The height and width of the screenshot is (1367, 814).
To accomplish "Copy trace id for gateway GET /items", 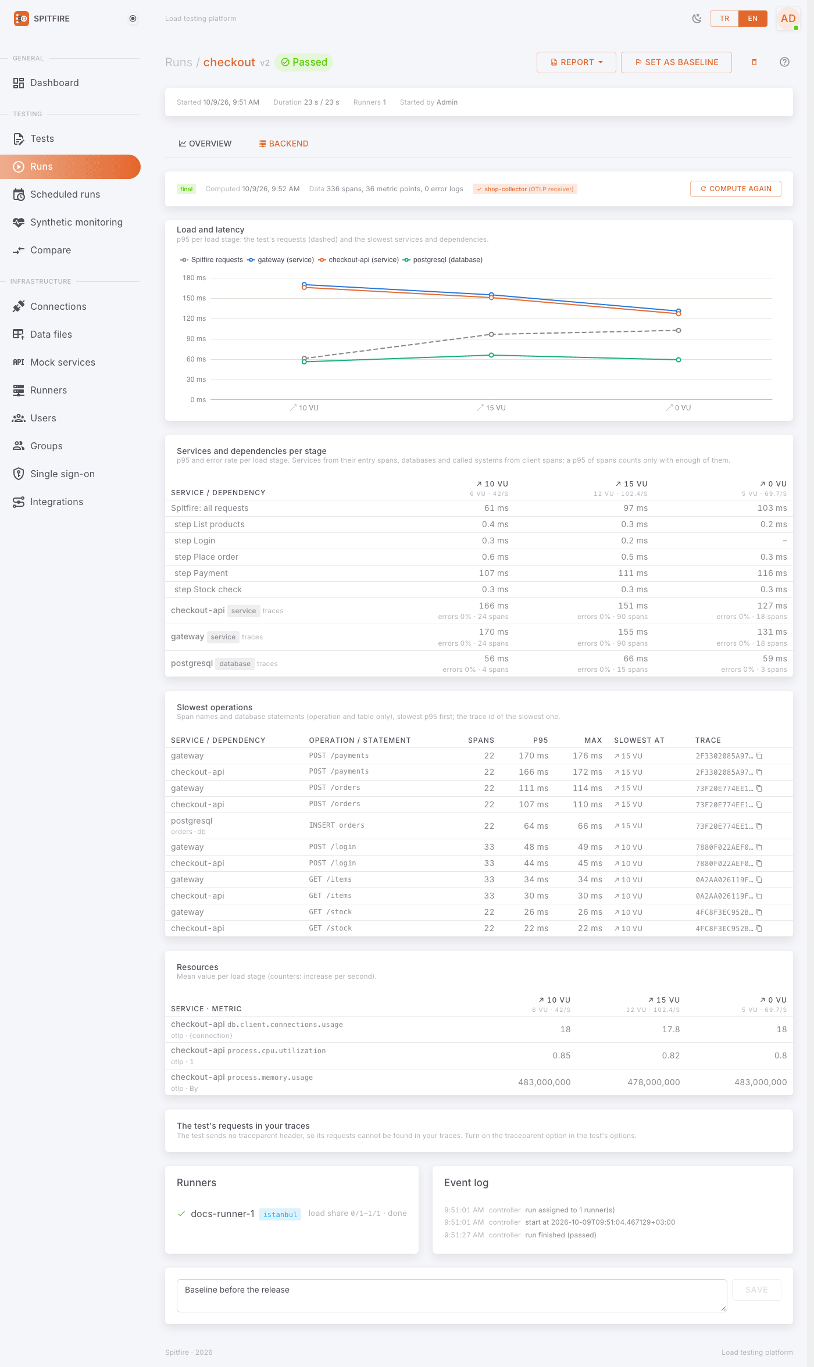I will click(x=759, y=880).
